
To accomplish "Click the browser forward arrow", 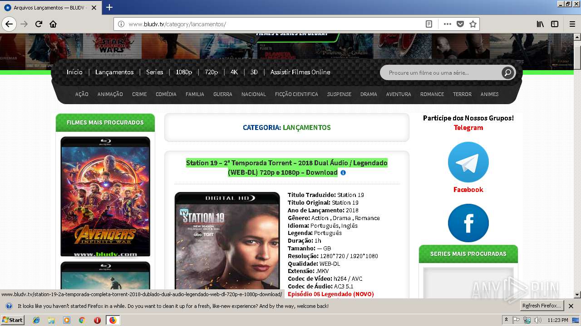I will tap(24, 24).
